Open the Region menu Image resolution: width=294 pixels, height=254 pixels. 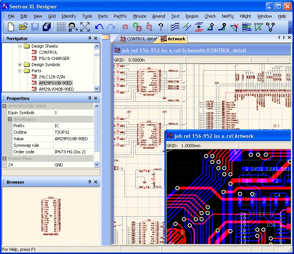point(192,16)
